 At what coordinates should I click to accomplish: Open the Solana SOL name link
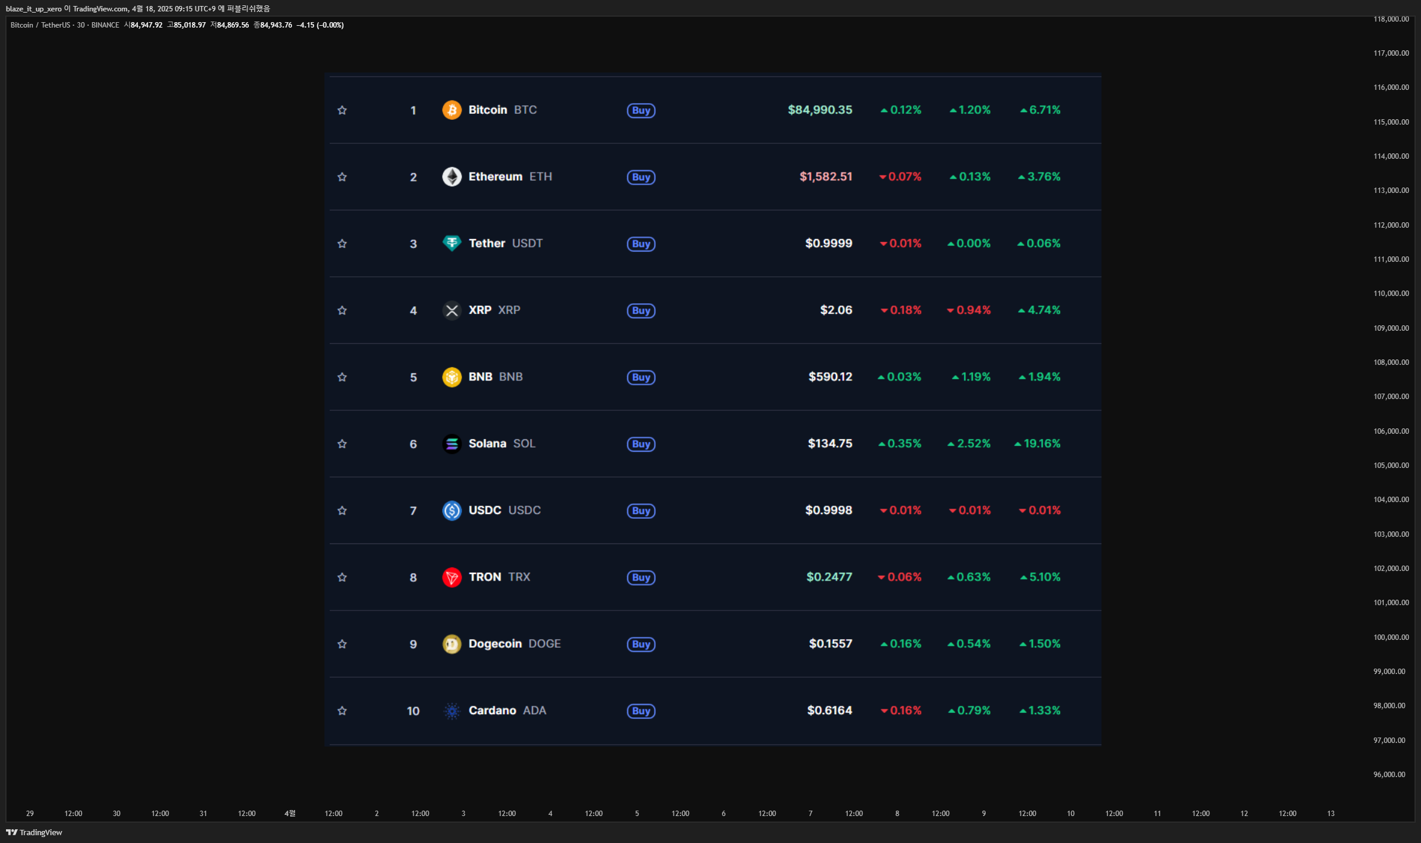tap(502, 443)
